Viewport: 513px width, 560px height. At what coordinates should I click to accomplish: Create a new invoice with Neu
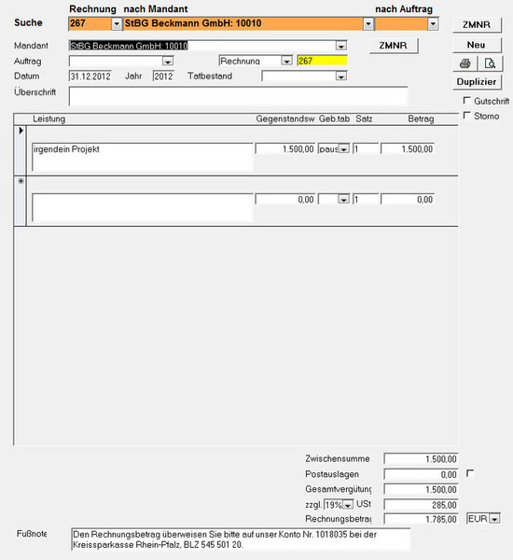(x=477, y=45)
